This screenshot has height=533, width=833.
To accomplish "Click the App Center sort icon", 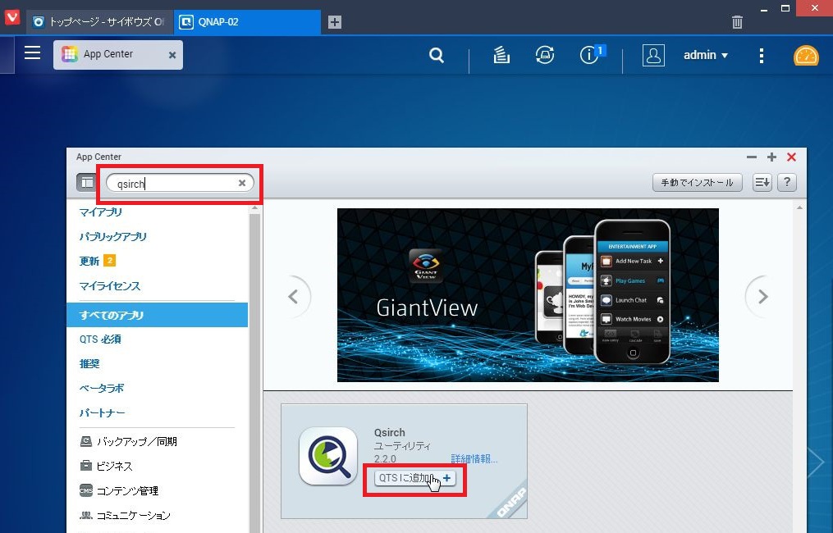I will point(762,182).
